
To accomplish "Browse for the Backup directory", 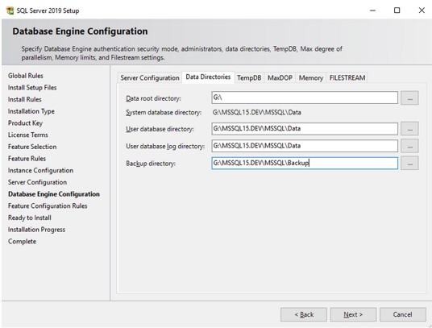I will [409, 163].
